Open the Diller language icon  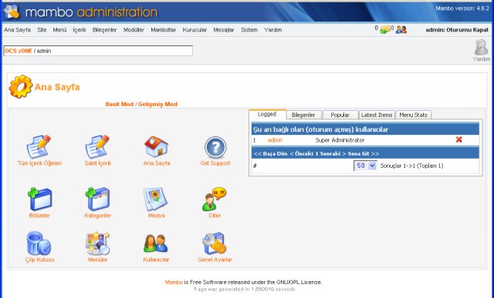pos(215,199)
